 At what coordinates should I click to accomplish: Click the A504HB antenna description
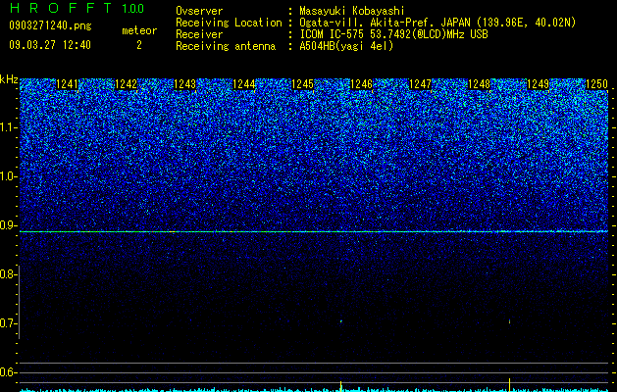pos(346,46)
